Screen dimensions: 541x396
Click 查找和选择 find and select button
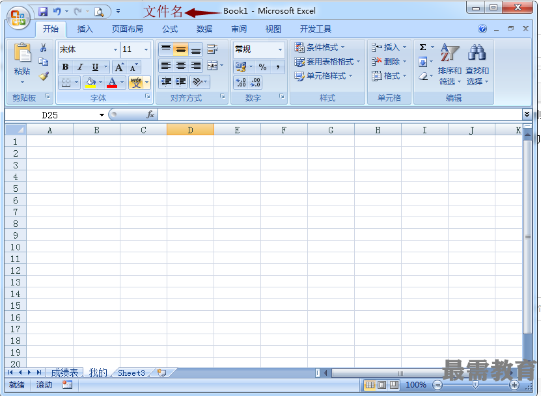477,64
